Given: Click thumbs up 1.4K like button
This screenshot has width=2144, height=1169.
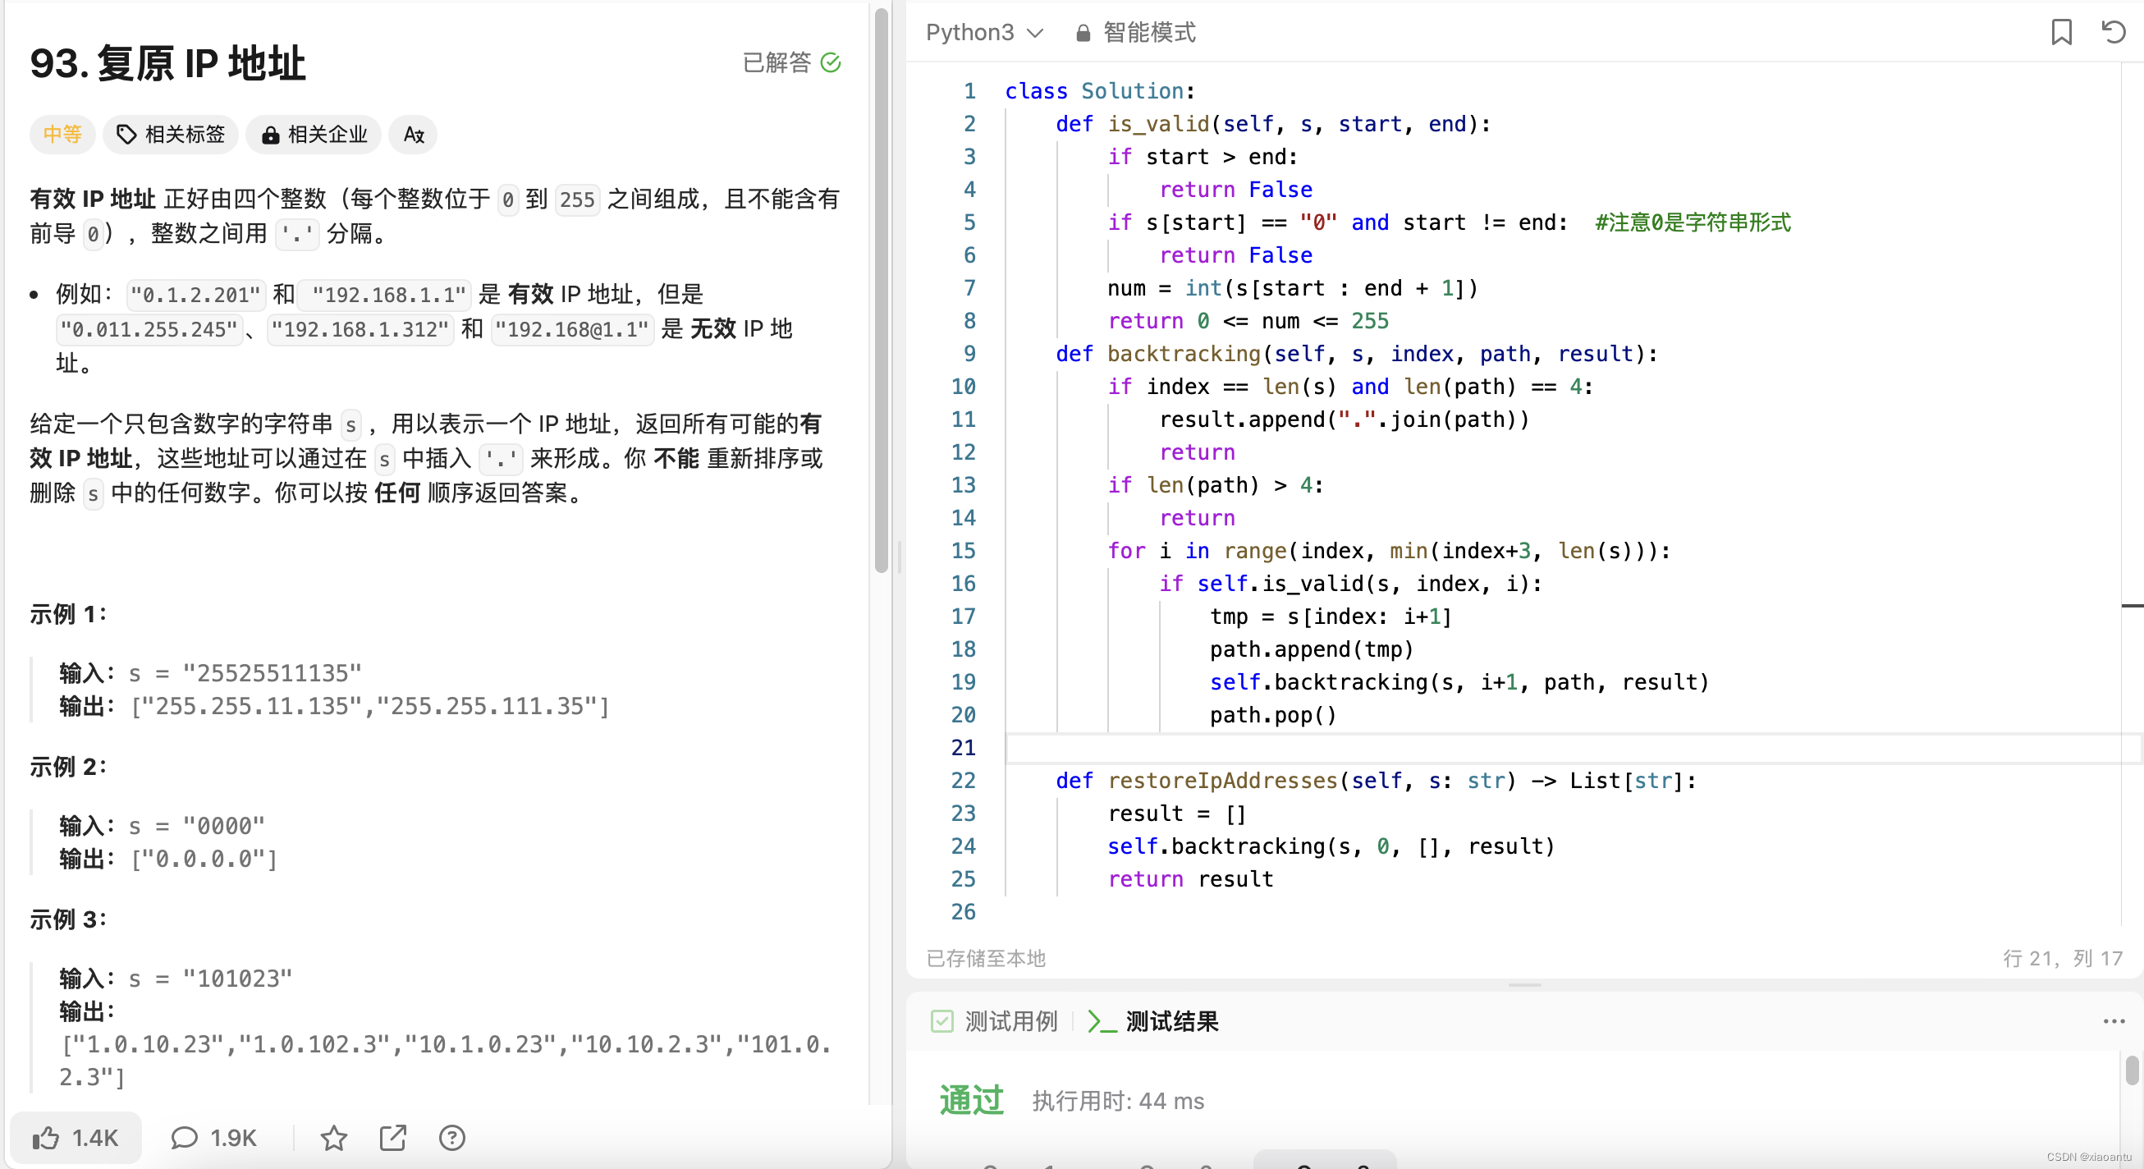Looking at the screenshot, I should 80,1137.
